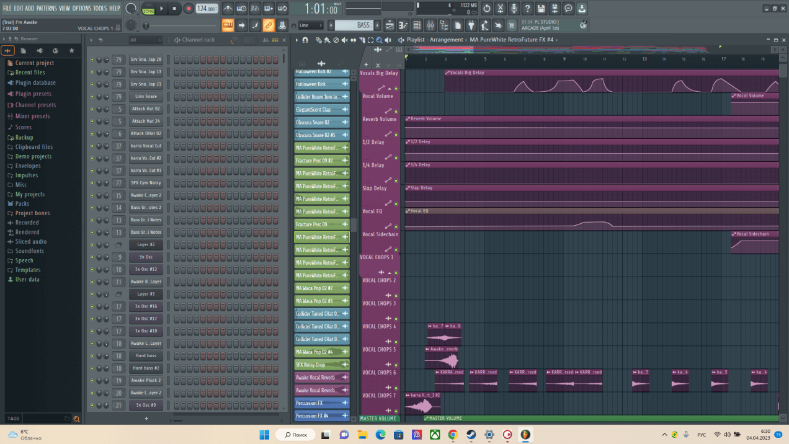Stop playback with the Stop button

click(x=175, y=9)
